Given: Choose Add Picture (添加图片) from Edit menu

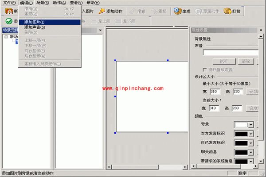Looking at the screenshot, I should [x=50, y=22].
